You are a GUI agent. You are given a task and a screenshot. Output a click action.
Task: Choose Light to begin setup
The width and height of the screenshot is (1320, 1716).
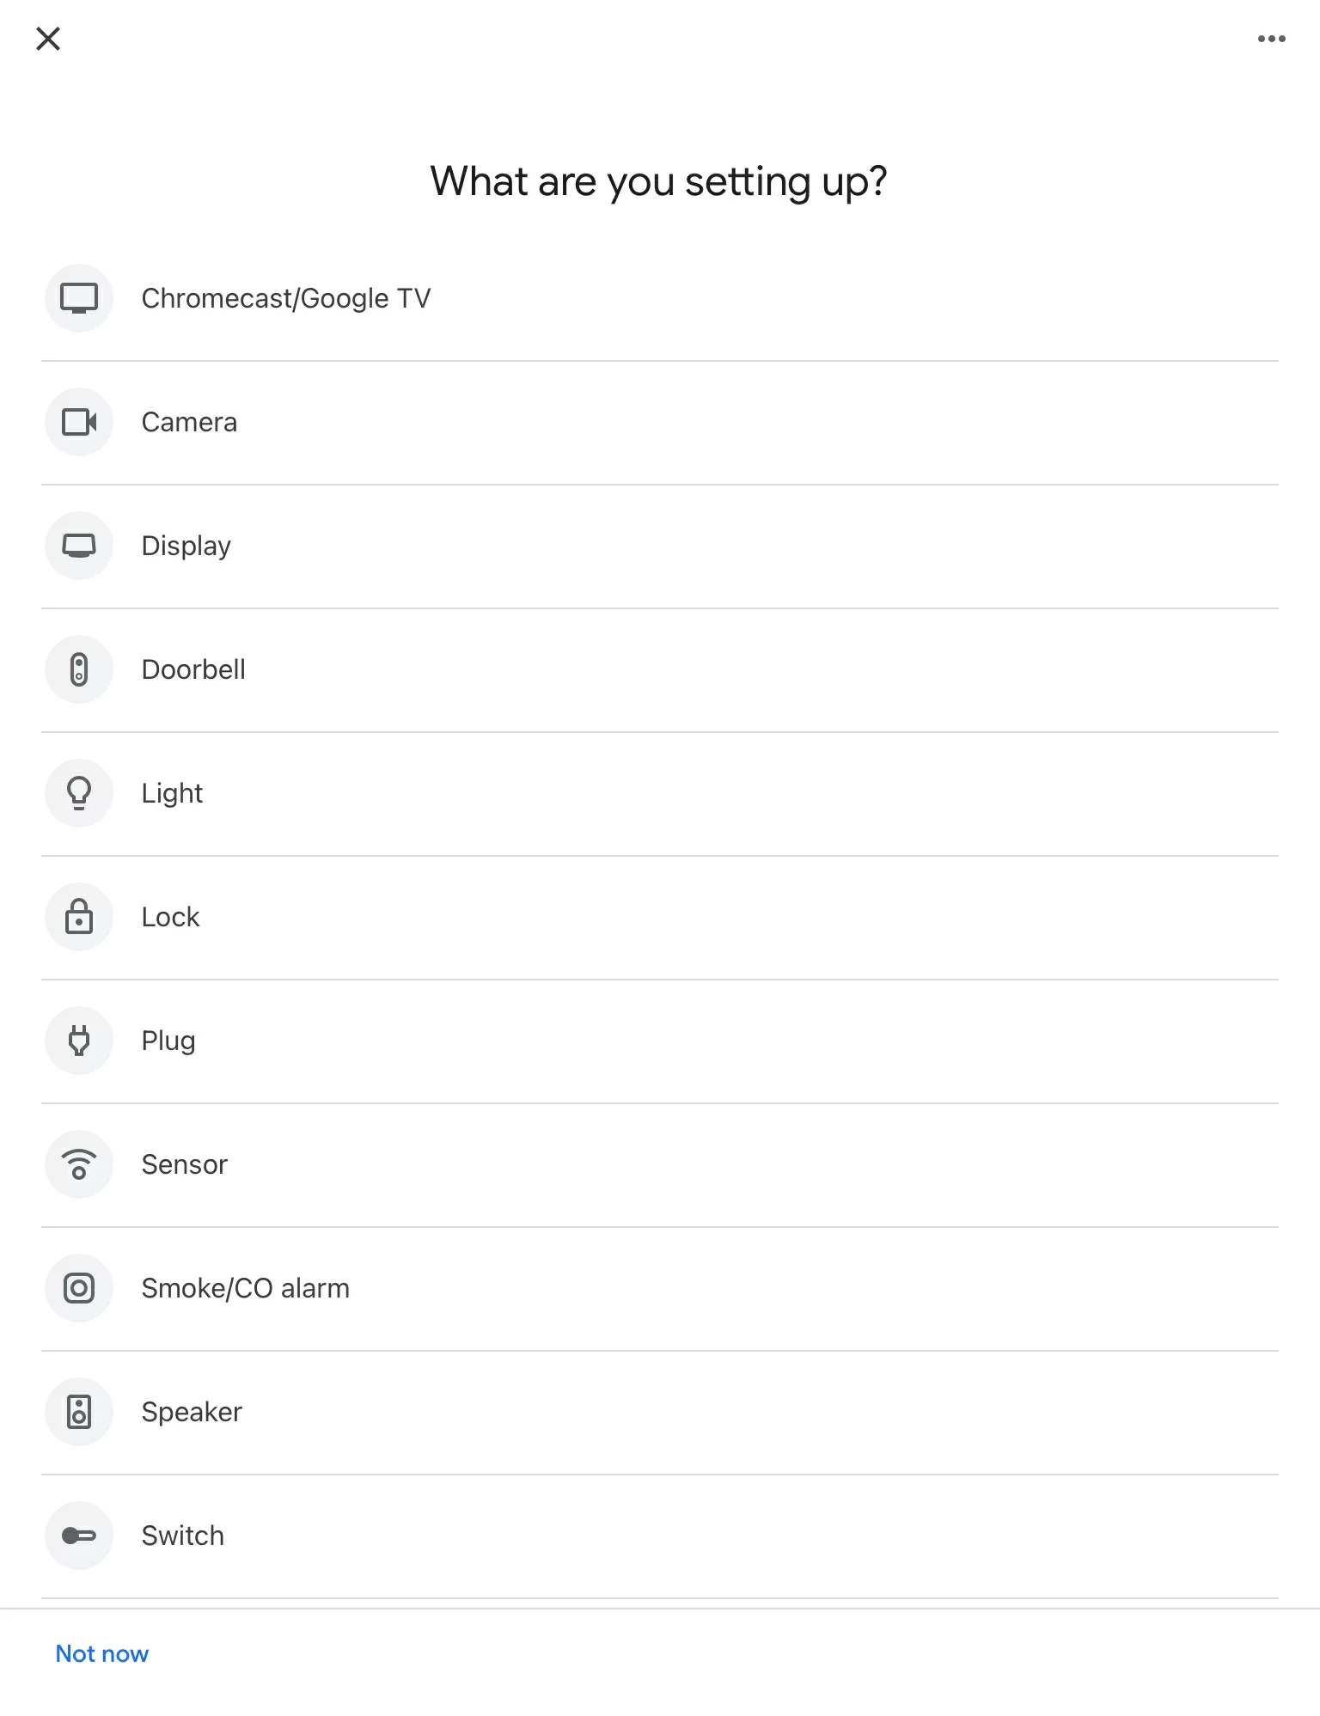tap(172, 793)
